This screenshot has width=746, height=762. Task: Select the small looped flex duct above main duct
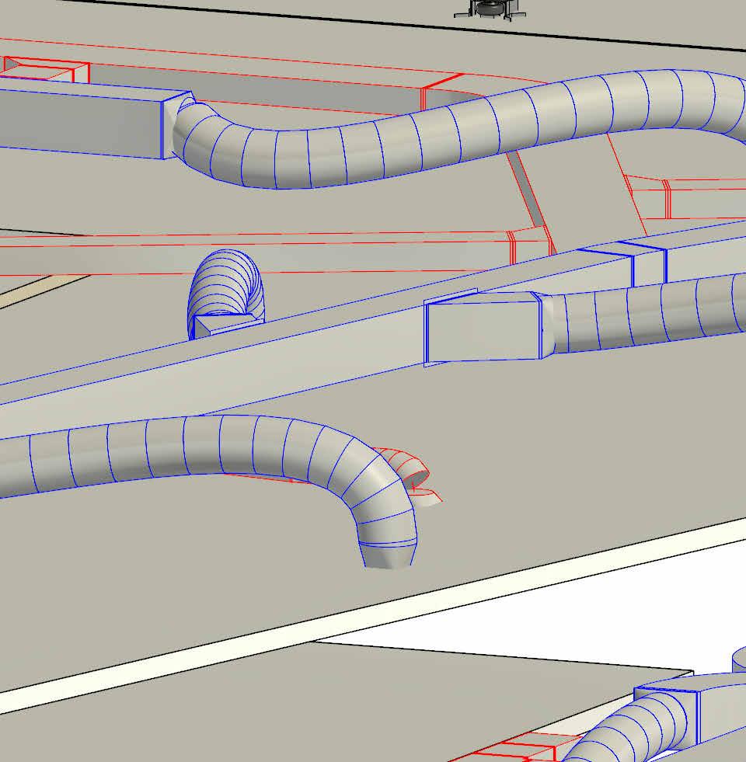click(x=226, y=293)
